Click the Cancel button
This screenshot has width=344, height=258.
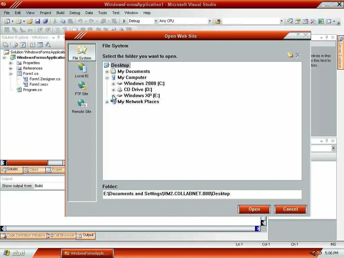[291, 209]
